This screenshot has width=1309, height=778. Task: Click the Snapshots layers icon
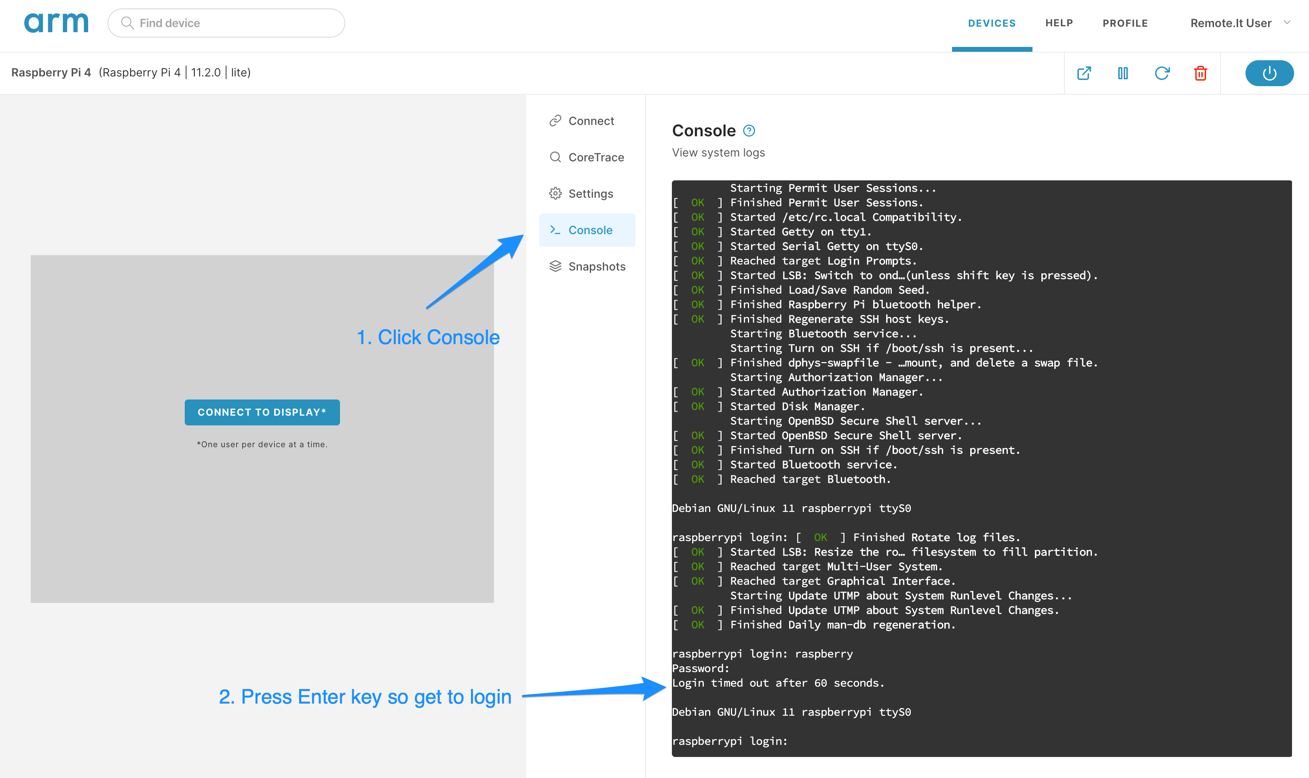click(x=555, y=266)
